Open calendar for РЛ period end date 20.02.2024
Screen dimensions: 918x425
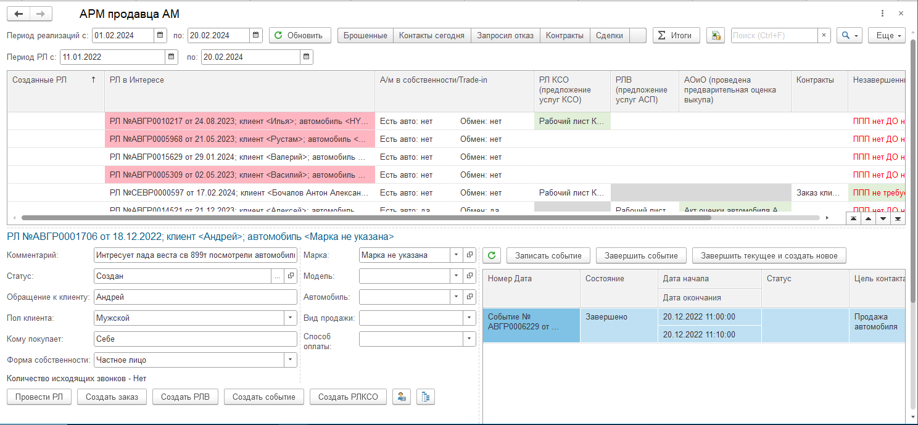pyautogui.click(x=306, y=57)
